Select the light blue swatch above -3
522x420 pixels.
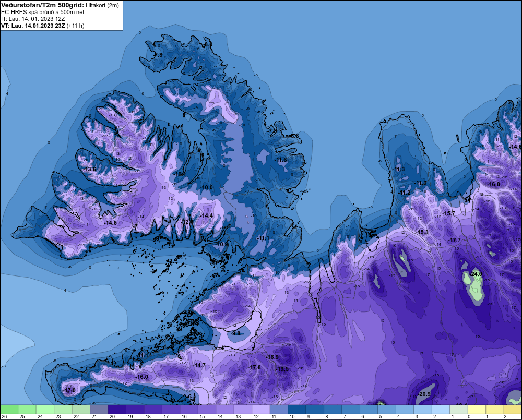(x=422, y=409)
